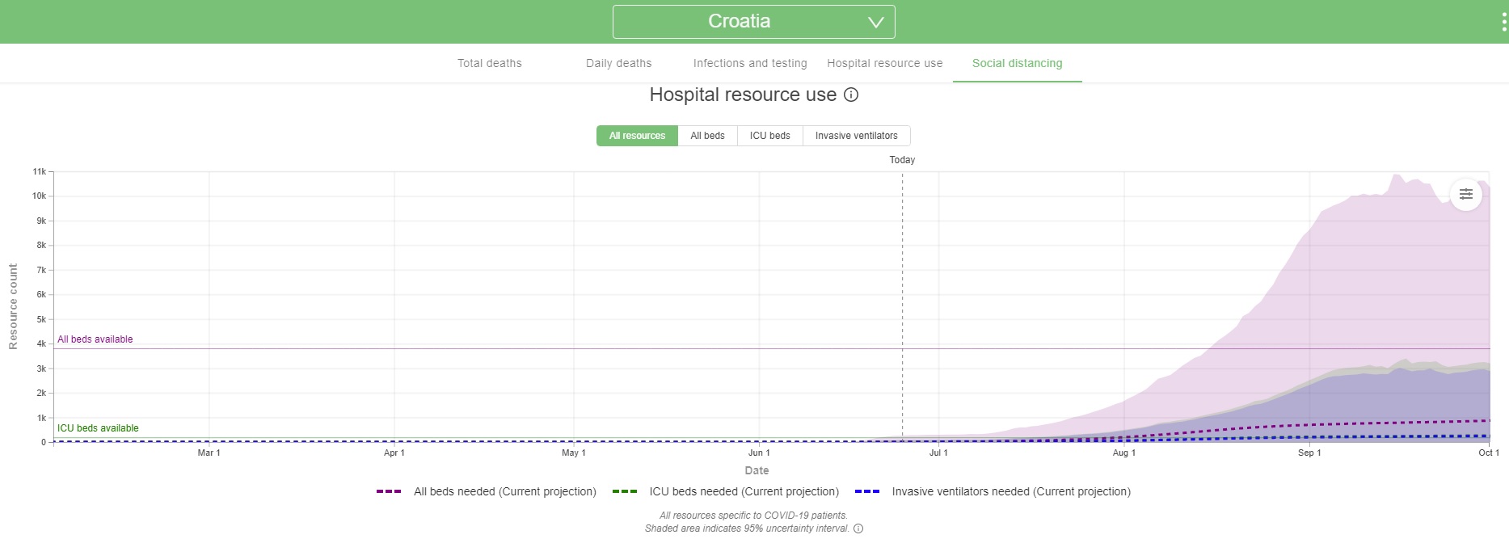Show All beds chart only

pos(707,136)
